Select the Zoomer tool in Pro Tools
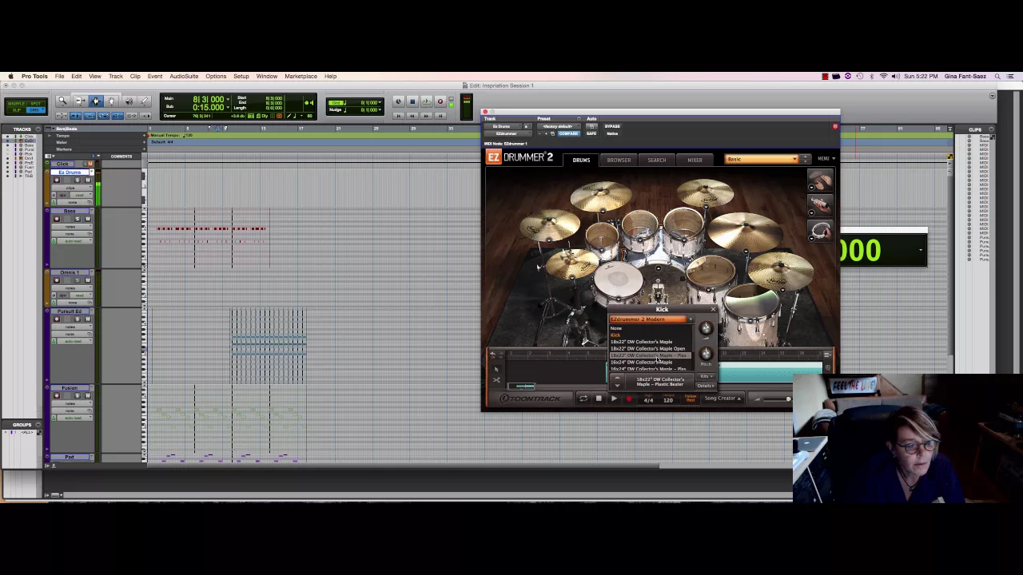 point(62,101)
